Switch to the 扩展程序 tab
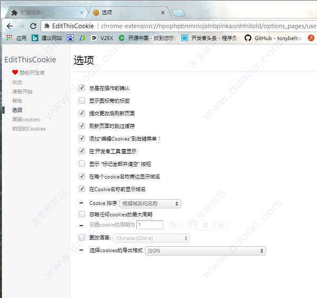 click(x=46, y=13)
